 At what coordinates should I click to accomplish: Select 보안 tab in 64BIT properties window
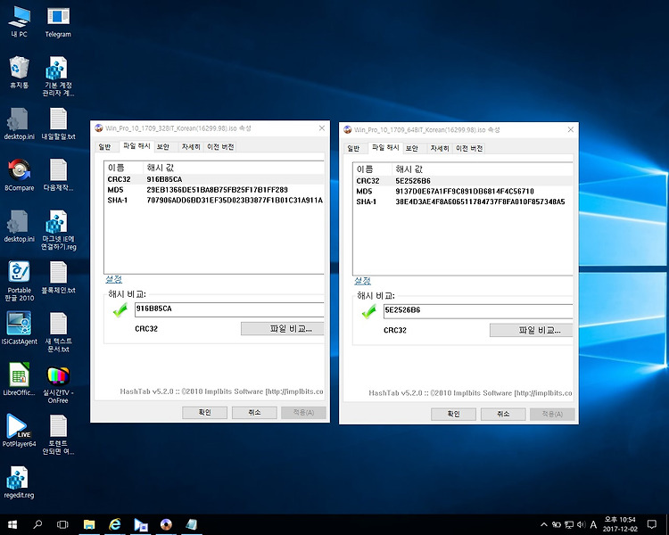(x=412, y=149)
